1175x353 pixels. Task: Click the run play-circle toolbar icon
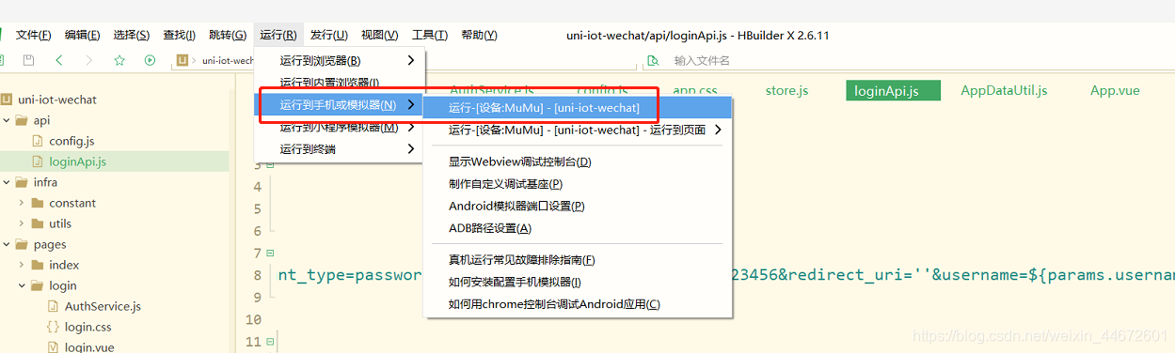click(x=150, y=60)
